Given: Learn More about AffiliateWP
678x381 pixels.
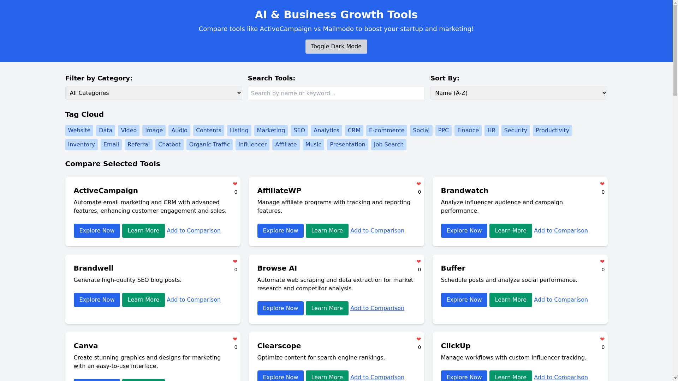Looking at the screenshot, I should coord(327,231).
